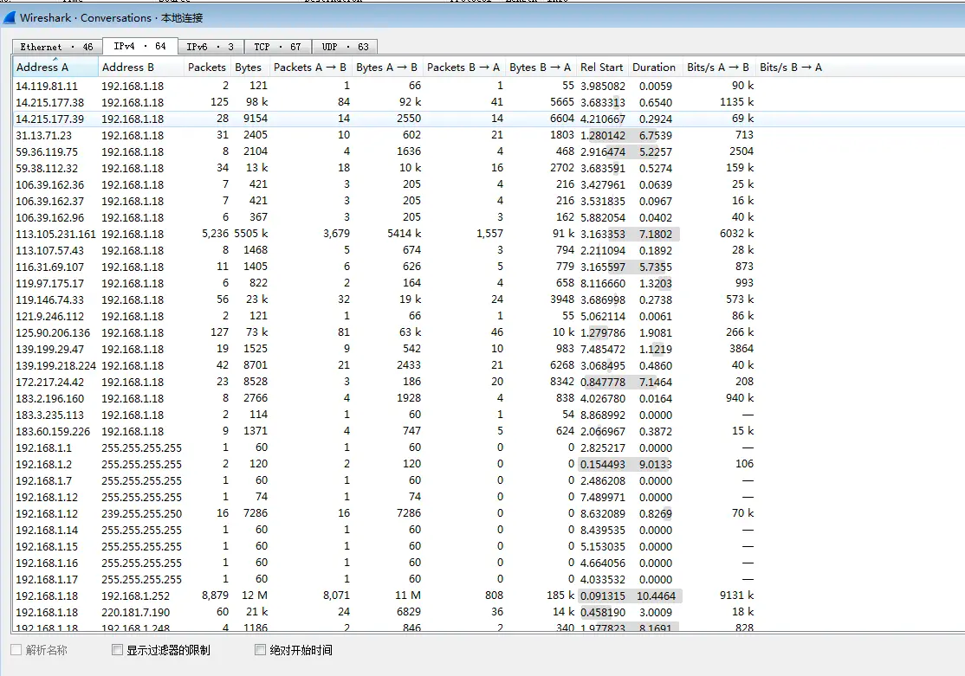Check the 显示过滤器的限制 option

pyautogui.click(x=117, y=649)
